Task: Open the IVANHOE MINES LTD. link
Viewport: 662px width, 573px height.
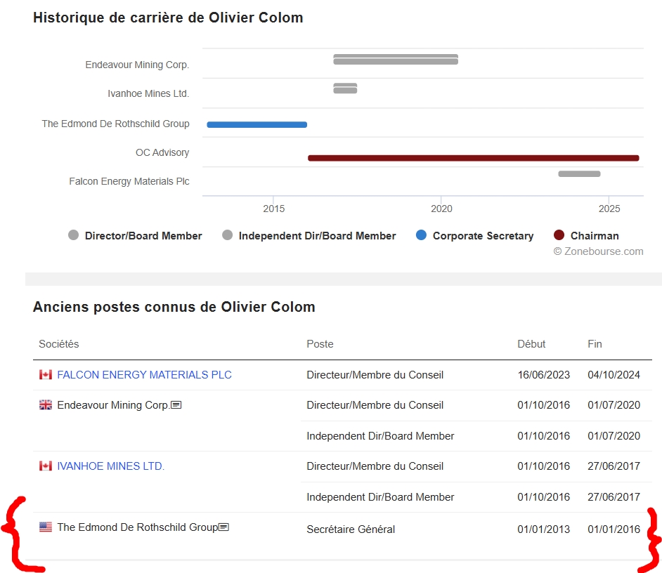Action: pos(110,466)
